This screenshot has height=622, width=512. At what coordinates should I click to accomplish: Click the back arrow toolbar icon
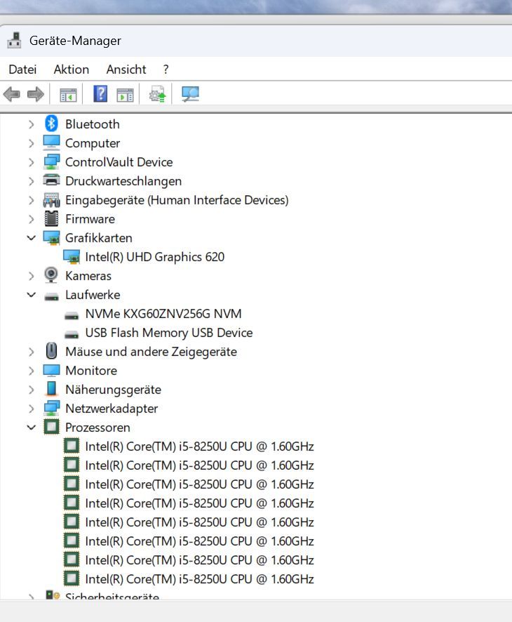(12, 94)
